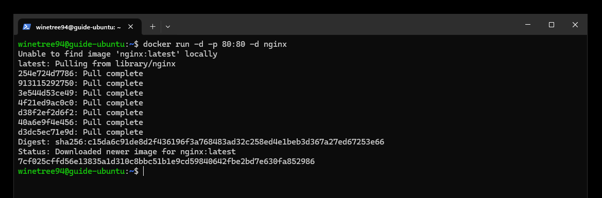Click the docker run command text
This screenshot has height=198, width=602.
215,45
